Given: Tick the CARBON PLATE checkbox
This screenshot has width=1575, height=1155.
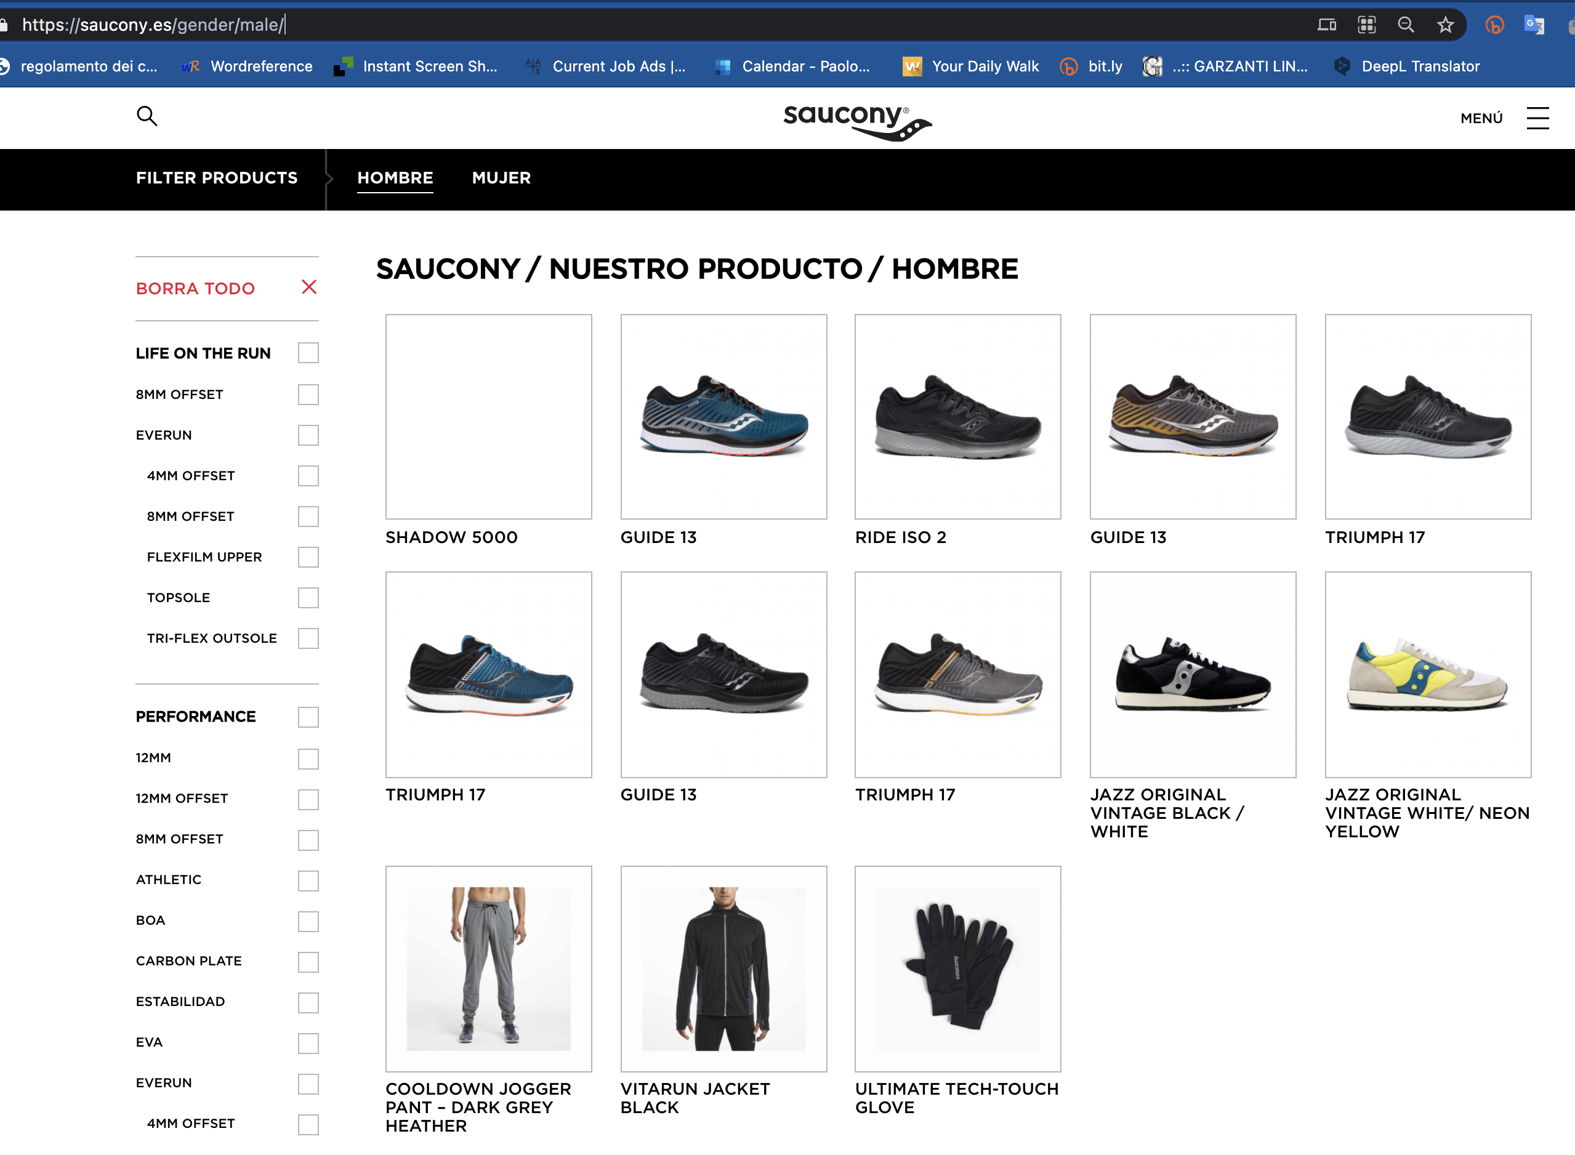Looking at the screenshot, I should click(308, 962).
